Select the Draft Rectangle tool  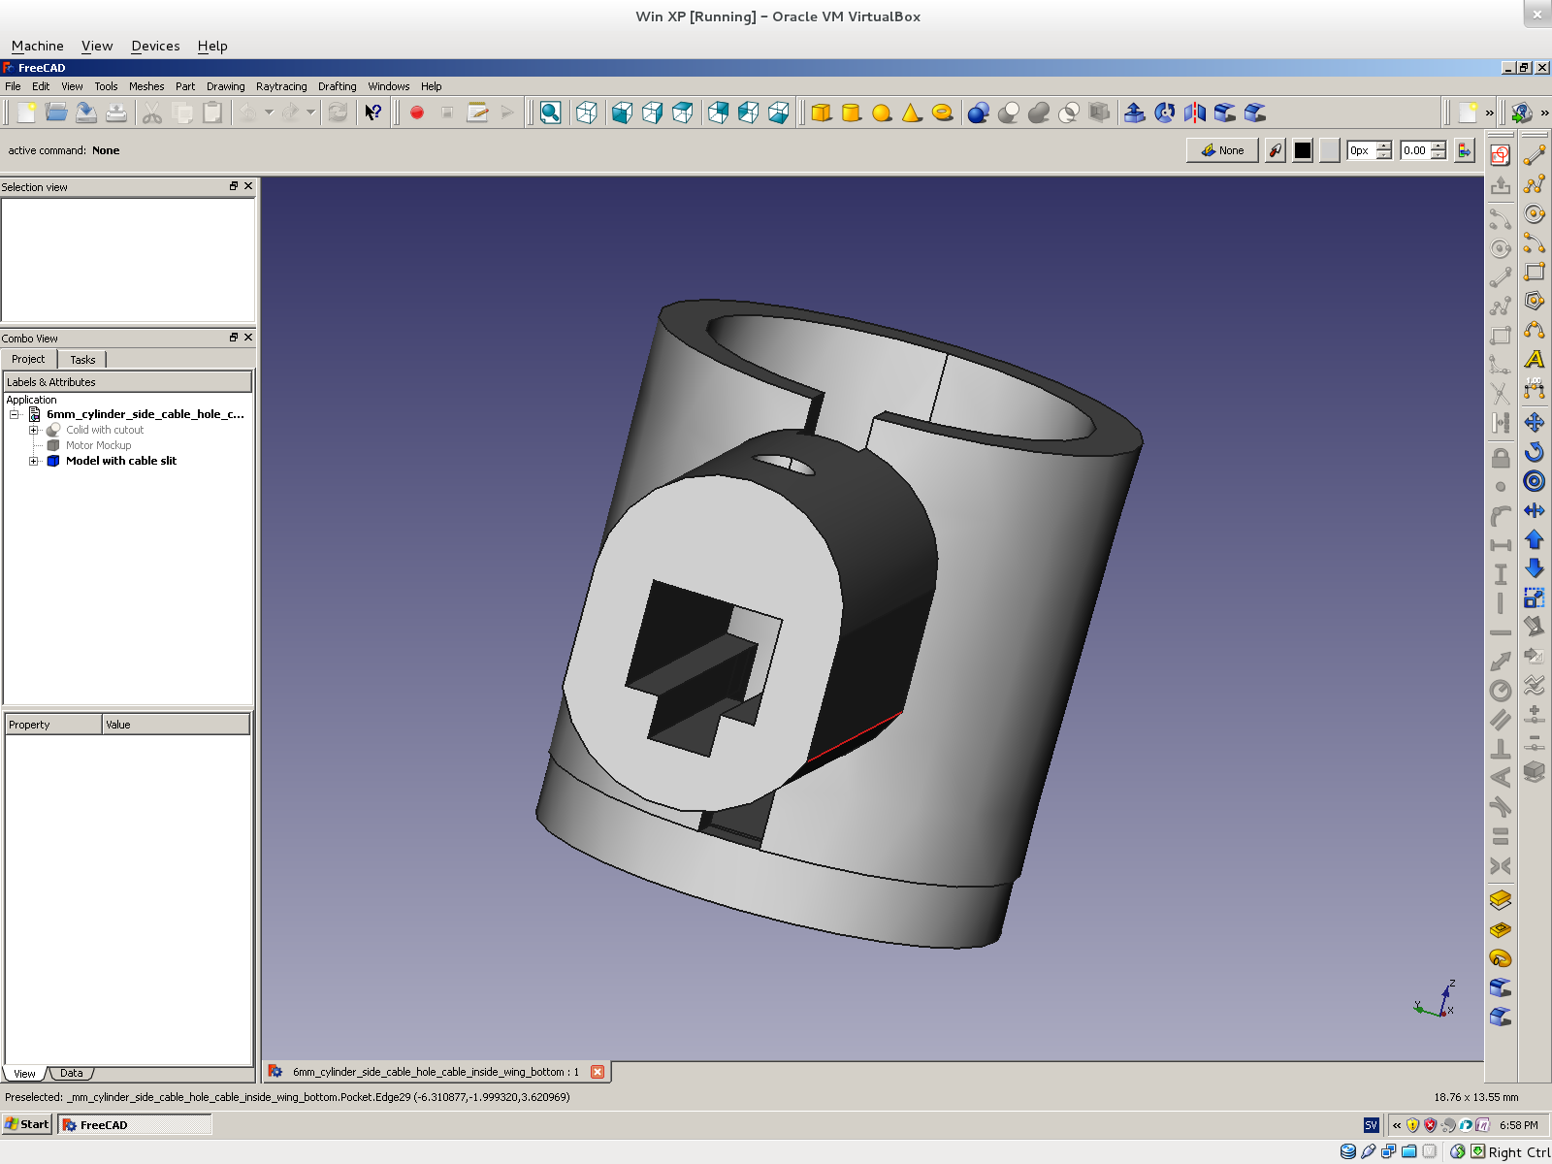click(x=1535, y=272)
